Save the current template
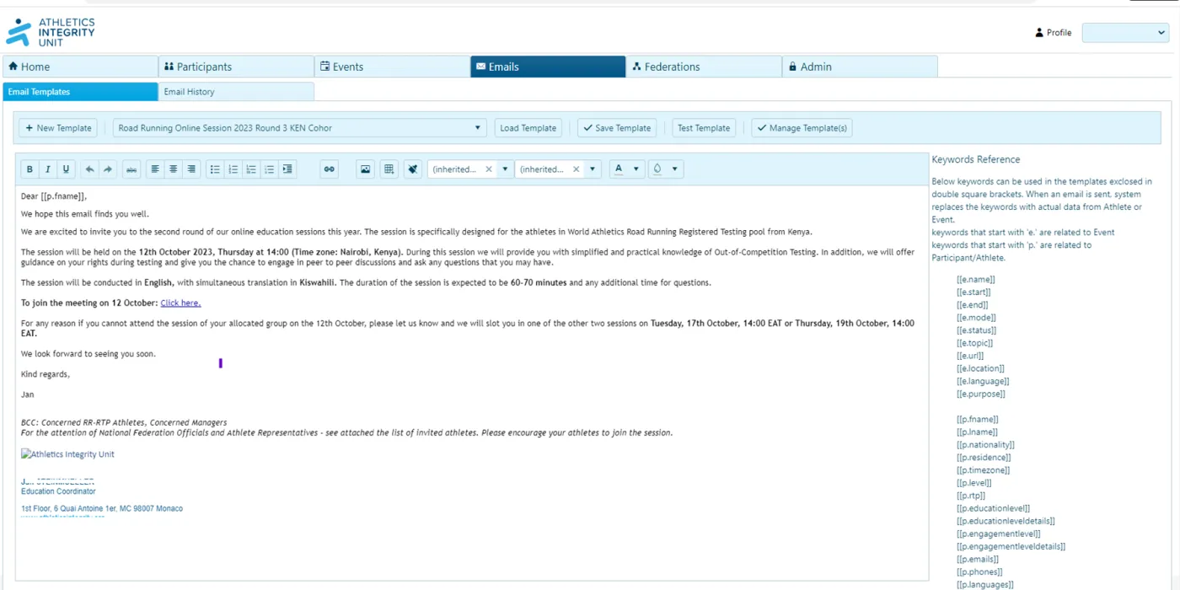The width and height of the screenshot is (1180, 590). click(x=617, y=128)
